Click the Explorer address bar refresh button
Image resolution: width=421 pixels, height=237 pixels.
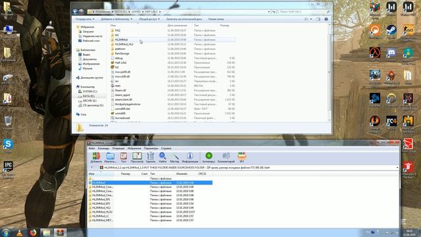[x=274, y=12]
